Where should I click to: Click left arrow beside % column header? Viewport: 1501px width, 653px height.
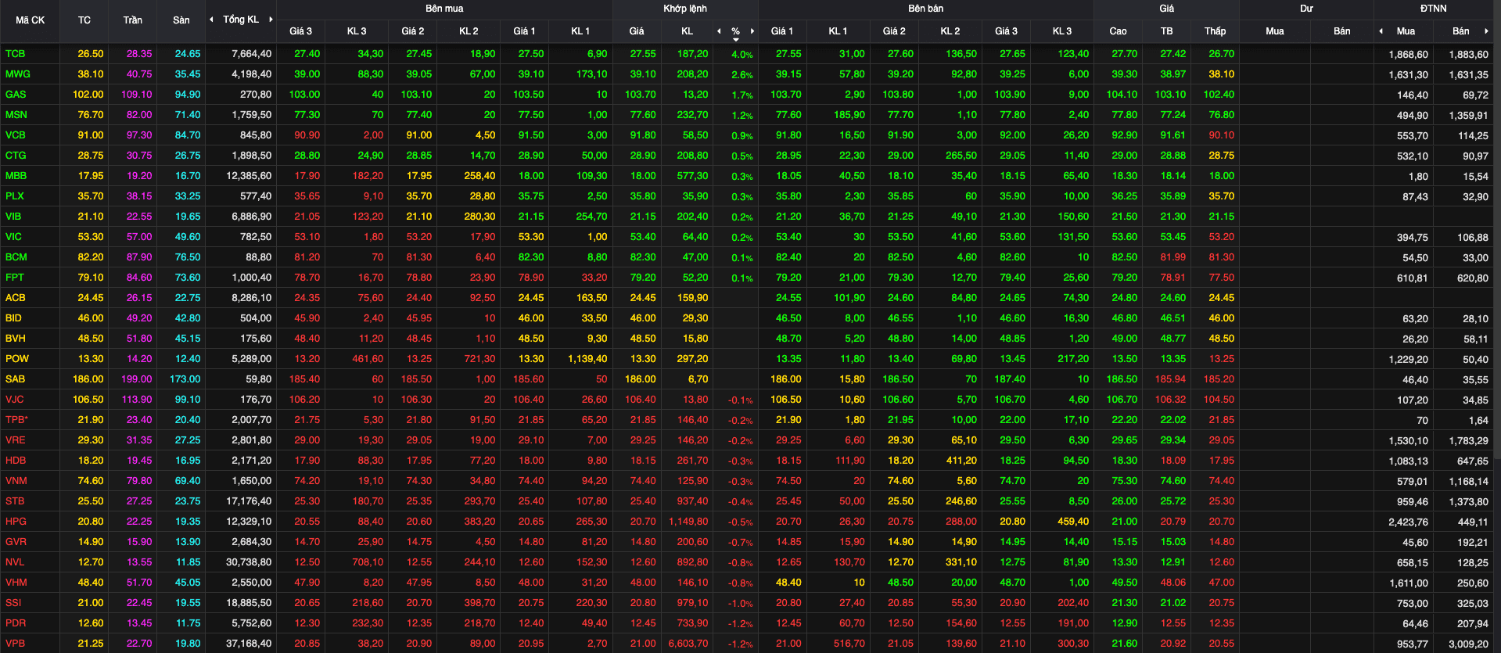(719, 31)
